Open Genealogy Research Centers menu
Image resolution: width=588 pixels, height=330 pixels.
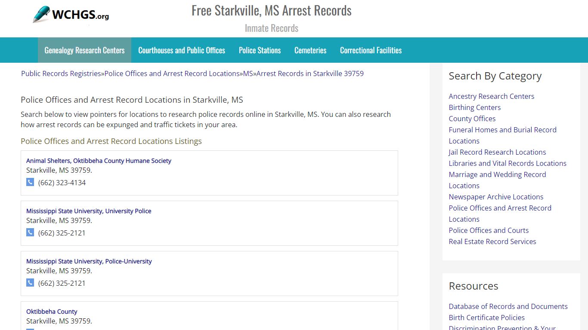[x=84, y=50]
